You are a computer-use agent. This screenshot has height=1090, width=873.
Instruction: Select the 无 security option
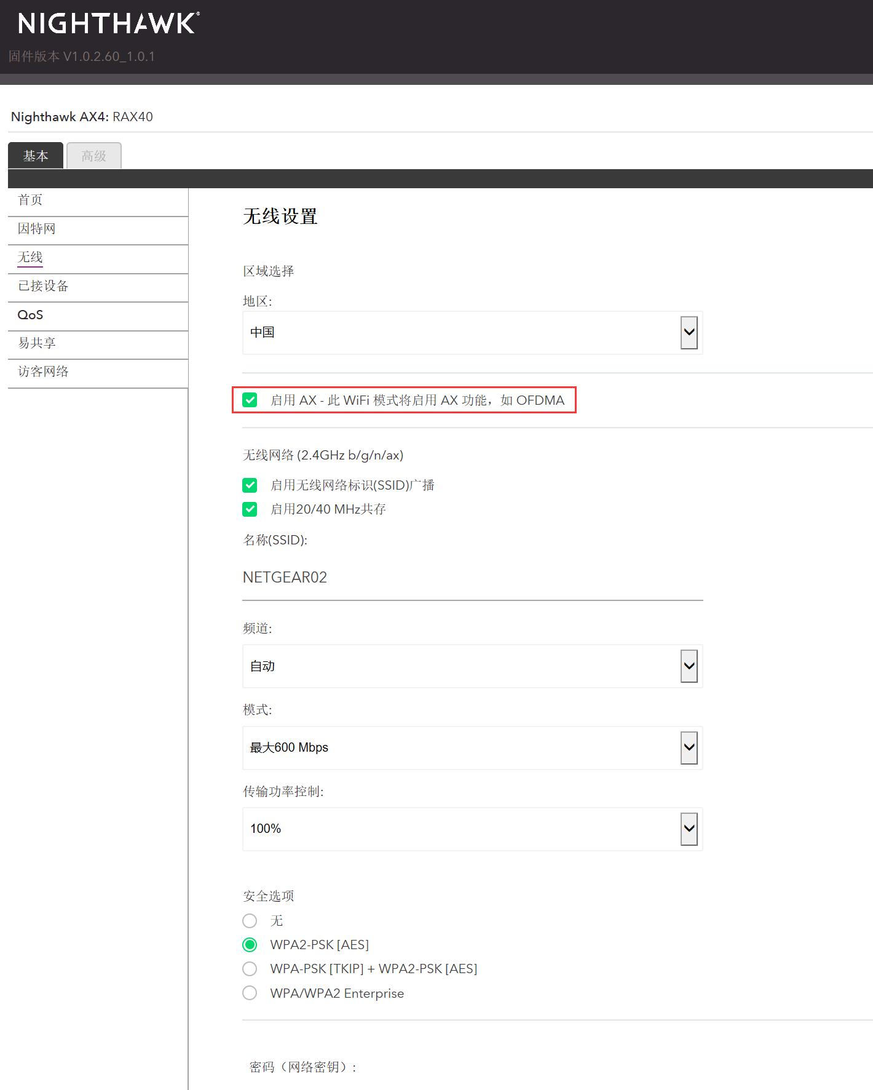tap(250, 921)
